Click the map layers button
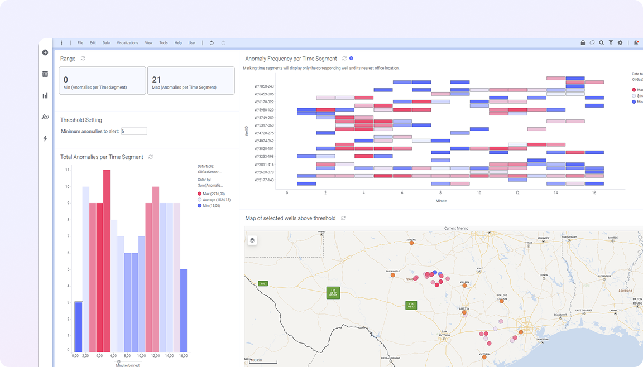Screen dimensions: 643x367 click(252, 240)
